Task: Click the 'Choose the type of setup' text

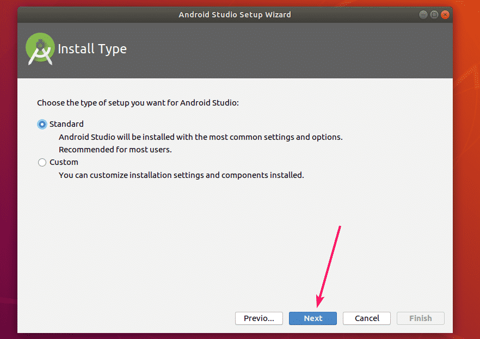Action: [x=138, y=103]
